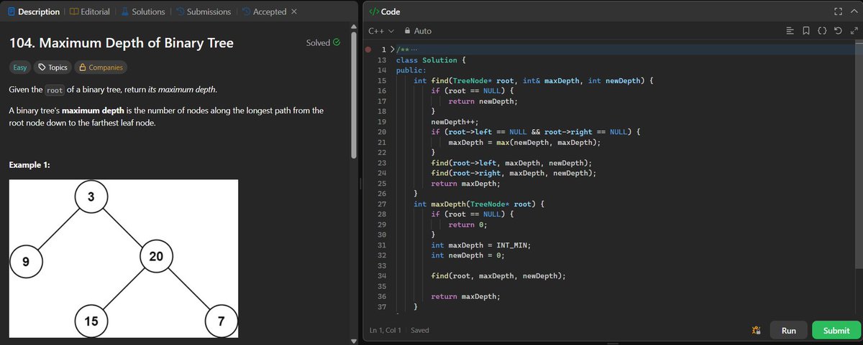Viewport: 863px width, 345px height.
Task: Click the 'Example 1:' heading
Action: (x=28, y=166)
